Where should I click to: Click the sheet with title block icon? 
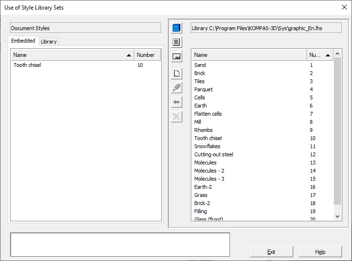pyautogui.click(x=176, y=56)
